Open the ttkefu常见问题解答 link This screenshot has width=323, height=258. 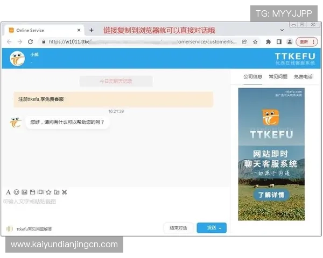(x=34, y=229)
